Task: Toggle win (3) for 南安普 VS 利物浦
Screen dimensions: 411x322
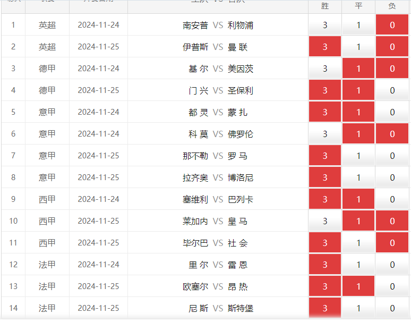Action: (325, 25)
